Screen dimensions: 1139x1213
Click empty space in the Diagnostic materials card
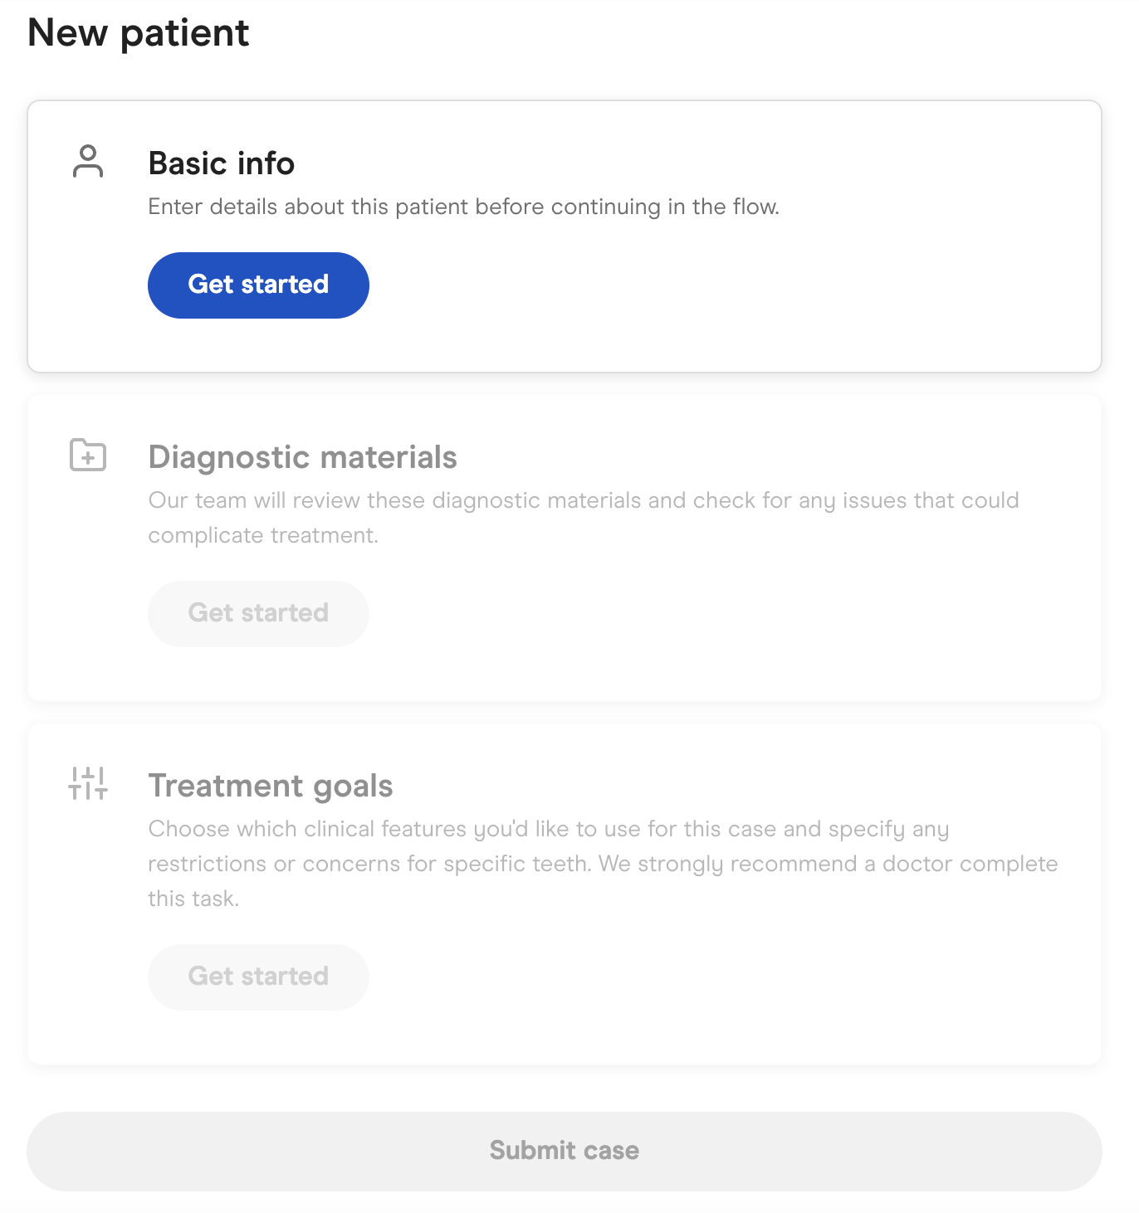pos(747,622)
